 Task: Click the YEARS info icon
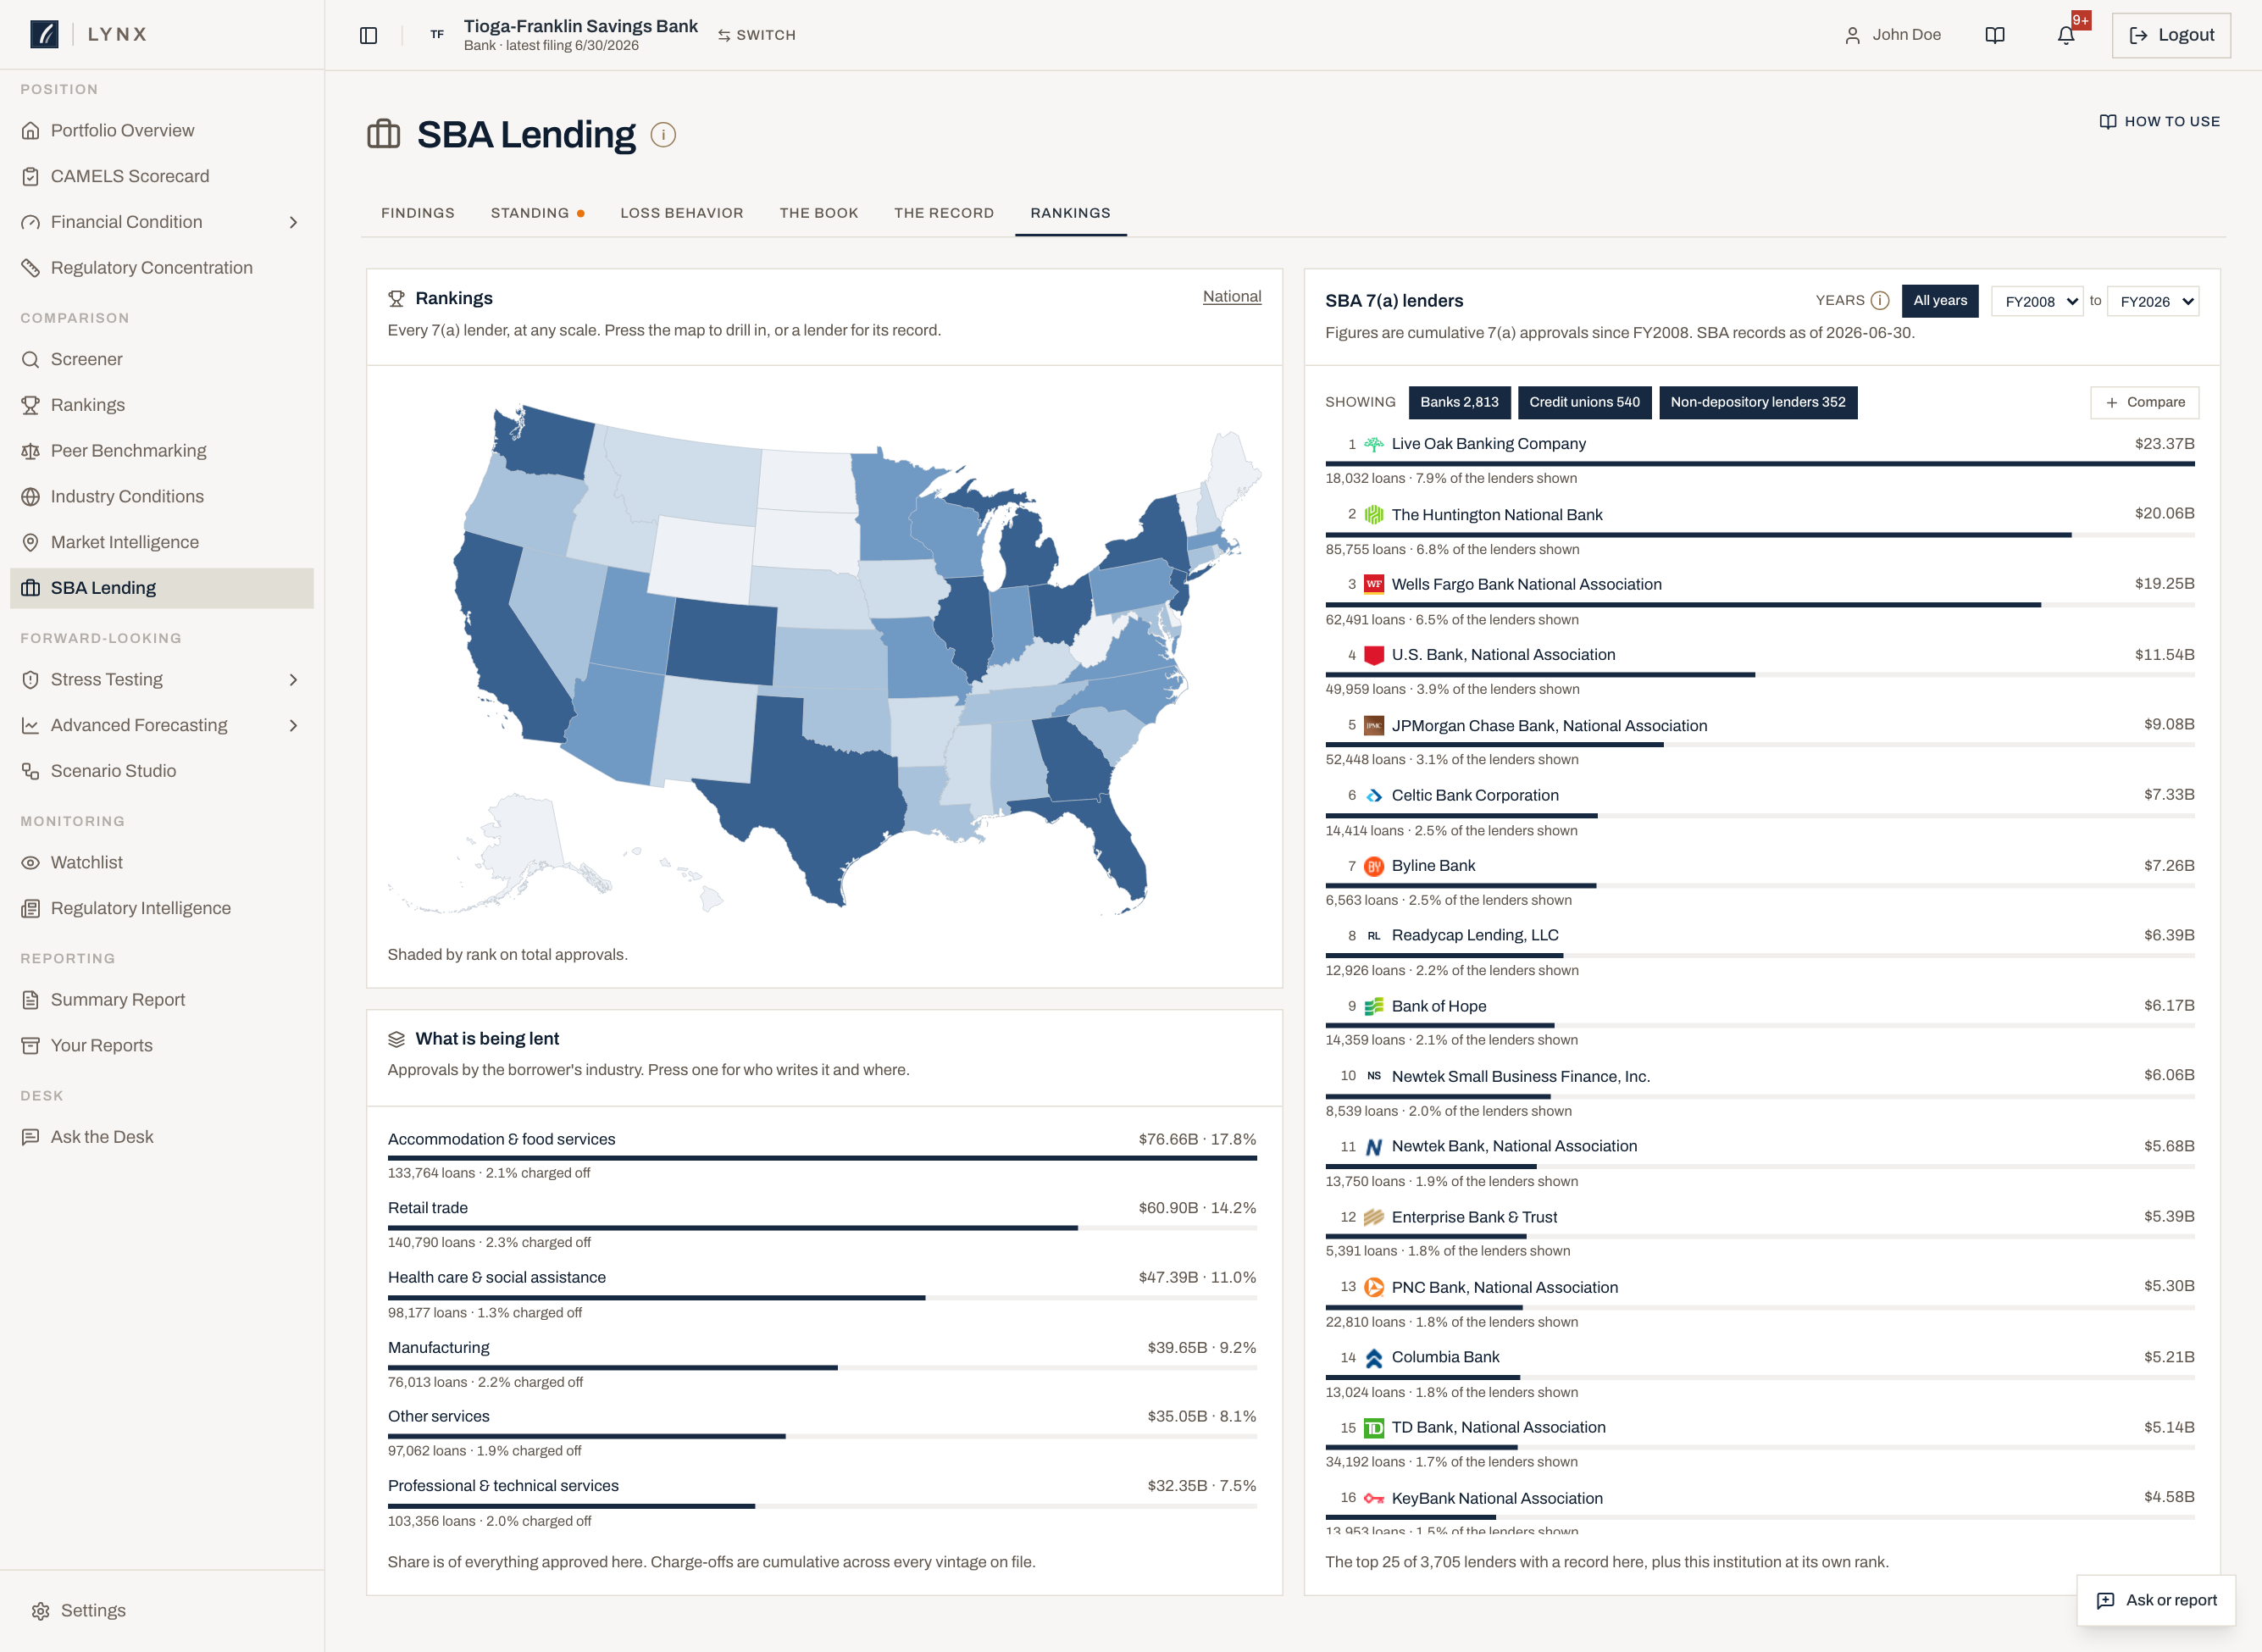1880,301
